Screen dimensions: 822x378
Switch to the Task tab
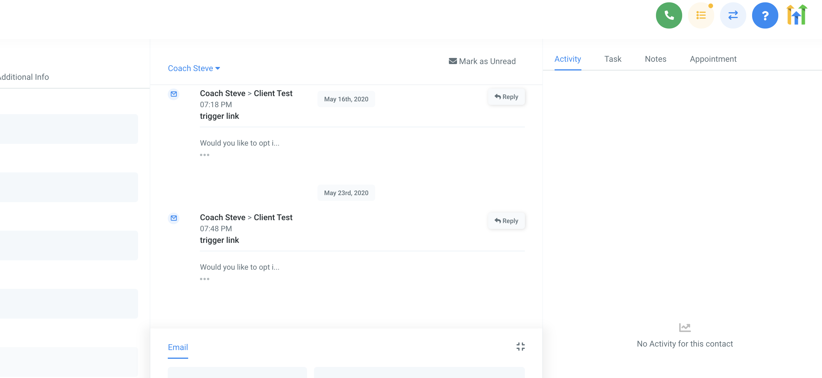pos(612,59)
